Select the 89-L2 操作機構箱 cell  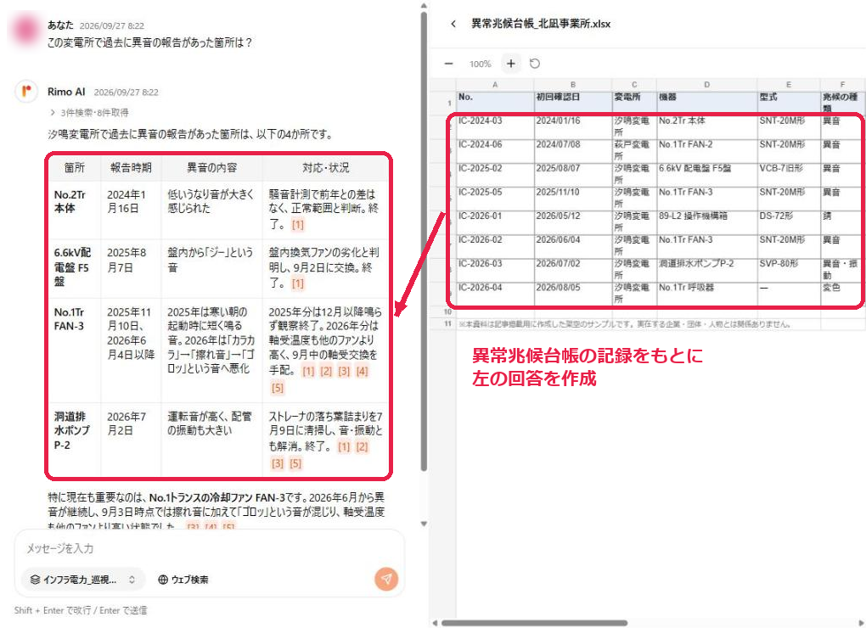point(706,221)
